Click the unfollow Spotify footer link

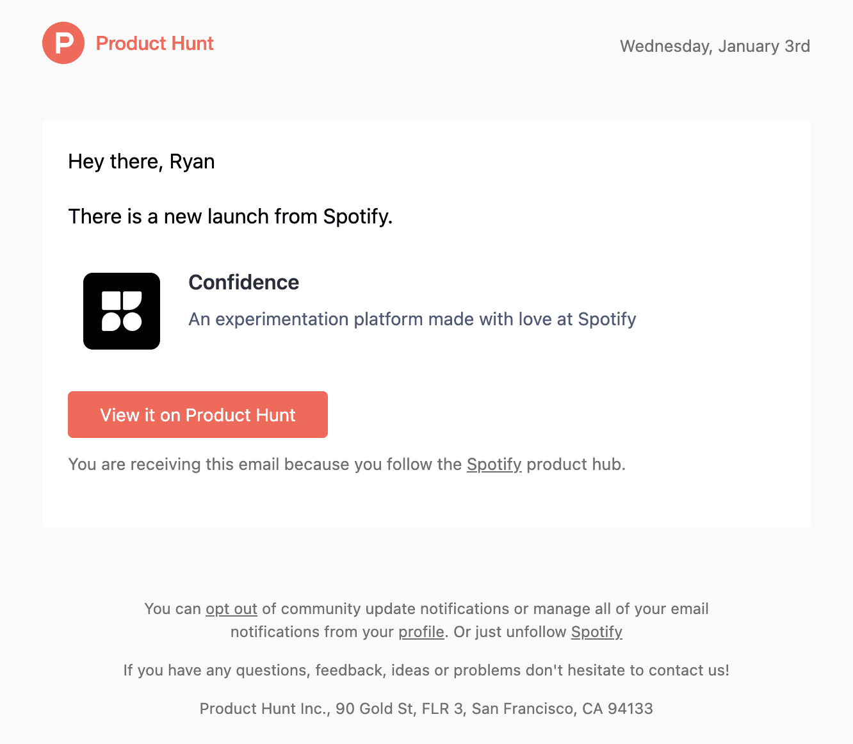pos(596,632)
